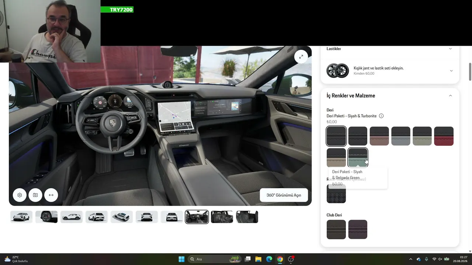Click the Ara taskbar search box

click(214, 259)
